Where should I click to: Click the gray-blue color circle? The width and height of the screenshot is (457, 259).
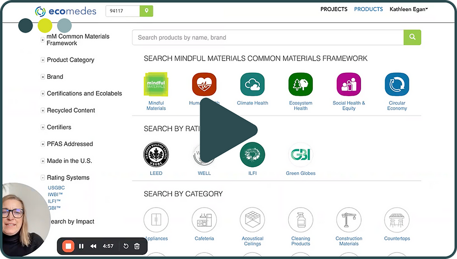tap(64, 26)
